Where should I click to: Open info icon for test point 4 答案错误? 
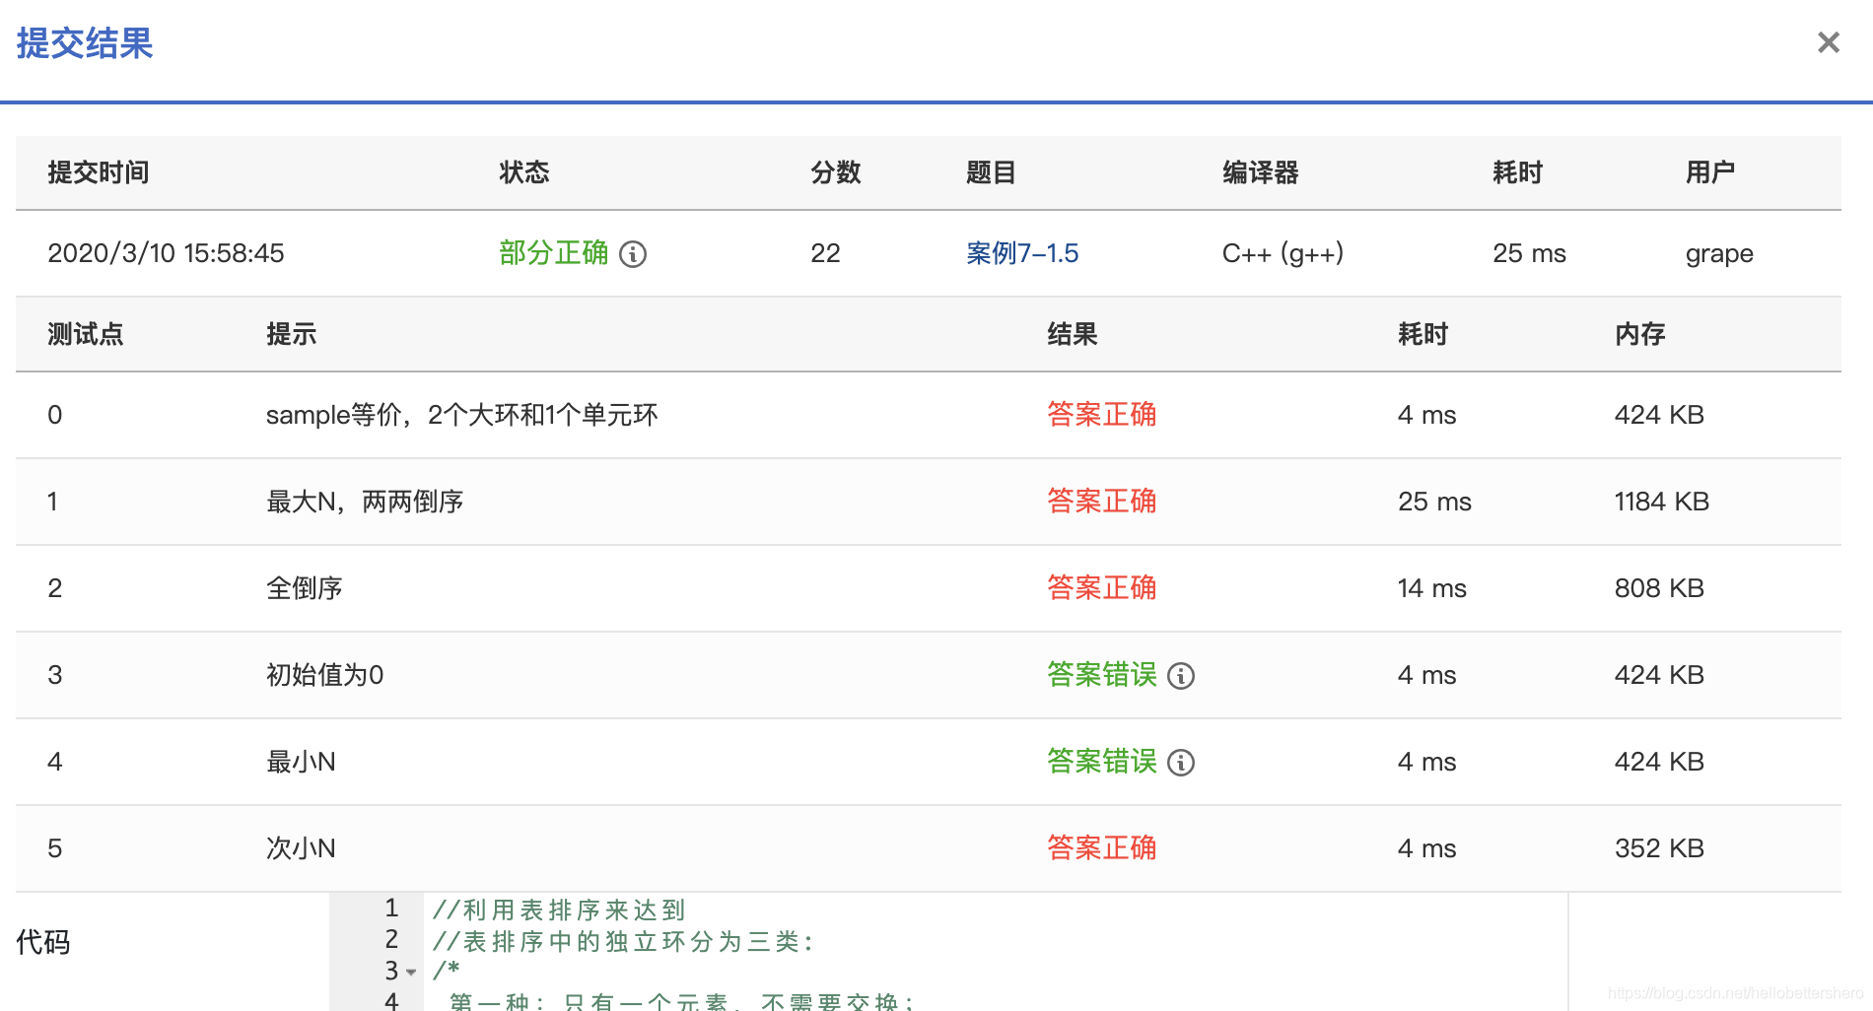pyautogui.click(x=1181, y=763)
